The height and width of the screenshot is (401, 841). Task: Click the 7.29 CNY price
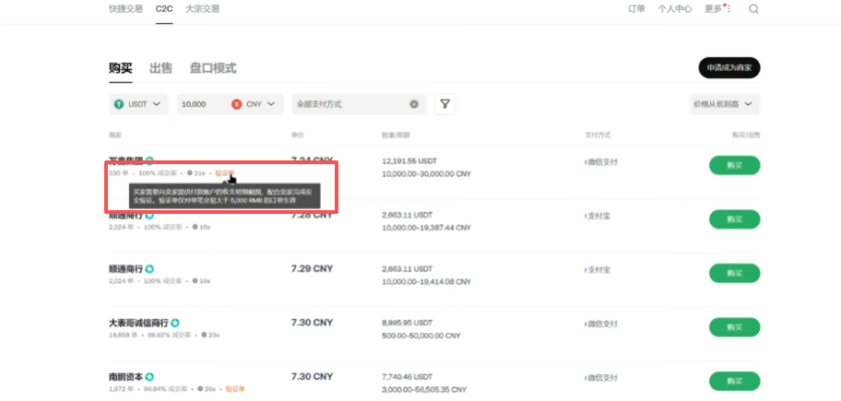tap(312, 268)
